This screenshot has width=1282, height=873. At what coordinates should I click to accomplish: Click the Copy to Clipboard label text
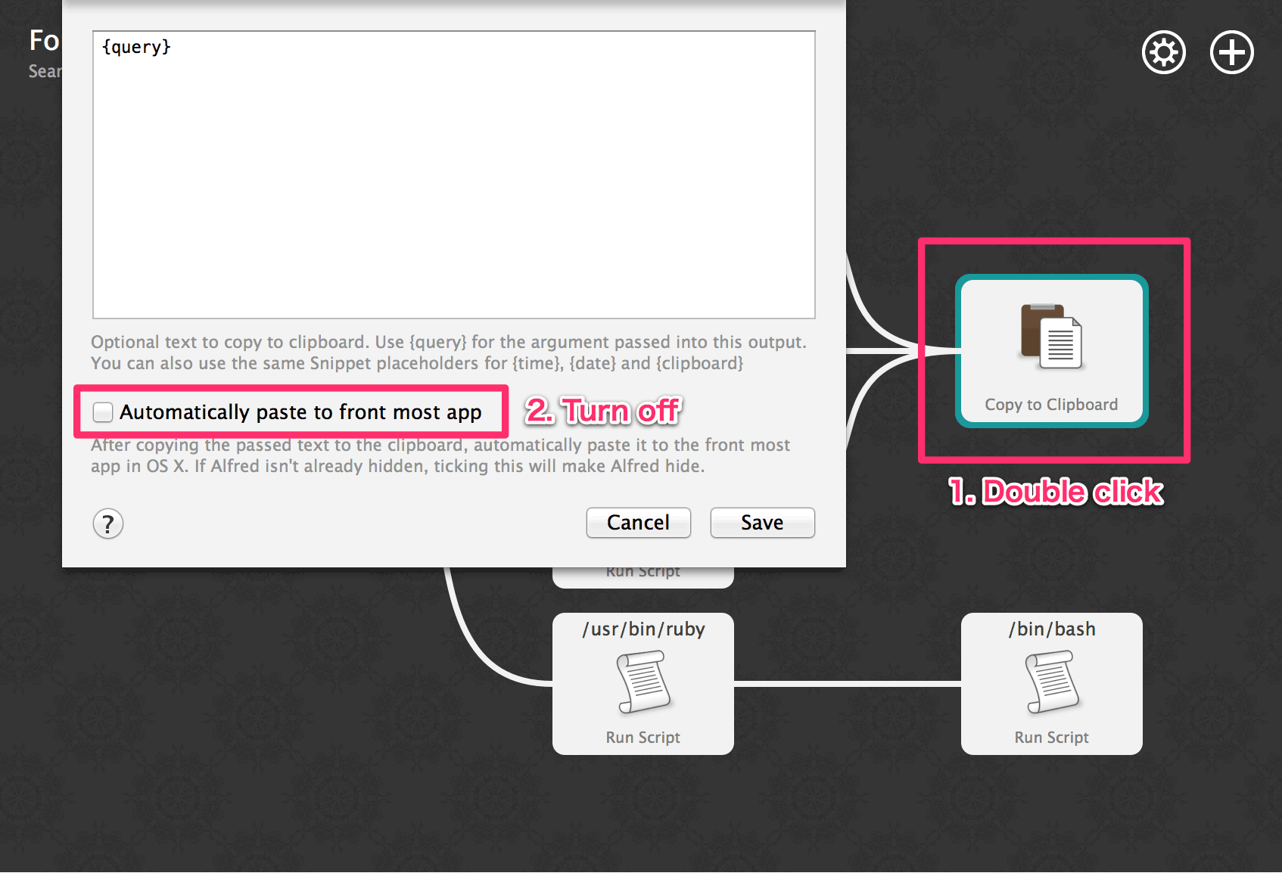[1051, 404]
